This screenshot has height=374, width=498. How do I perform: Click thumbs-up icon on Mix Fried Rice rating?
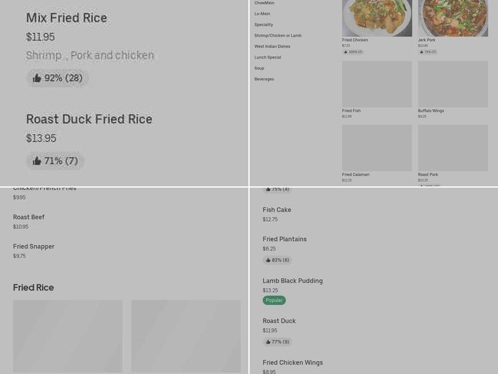coord(37,78)
